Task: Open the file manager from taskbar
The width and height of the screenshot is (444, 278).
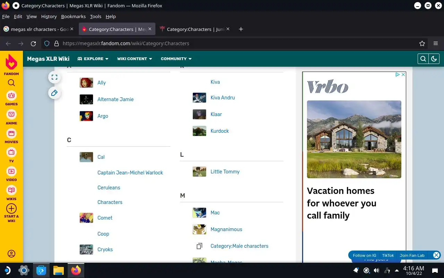Action: click(59, 270)
